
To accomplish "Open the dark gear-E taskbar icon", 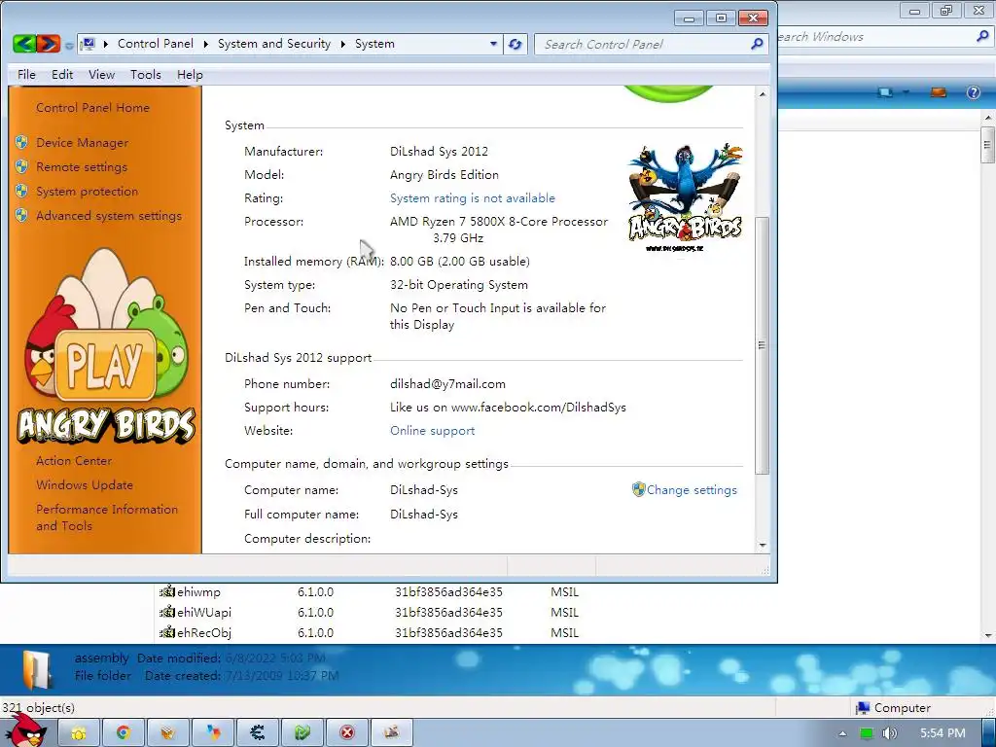I will (x=257, y=733).
